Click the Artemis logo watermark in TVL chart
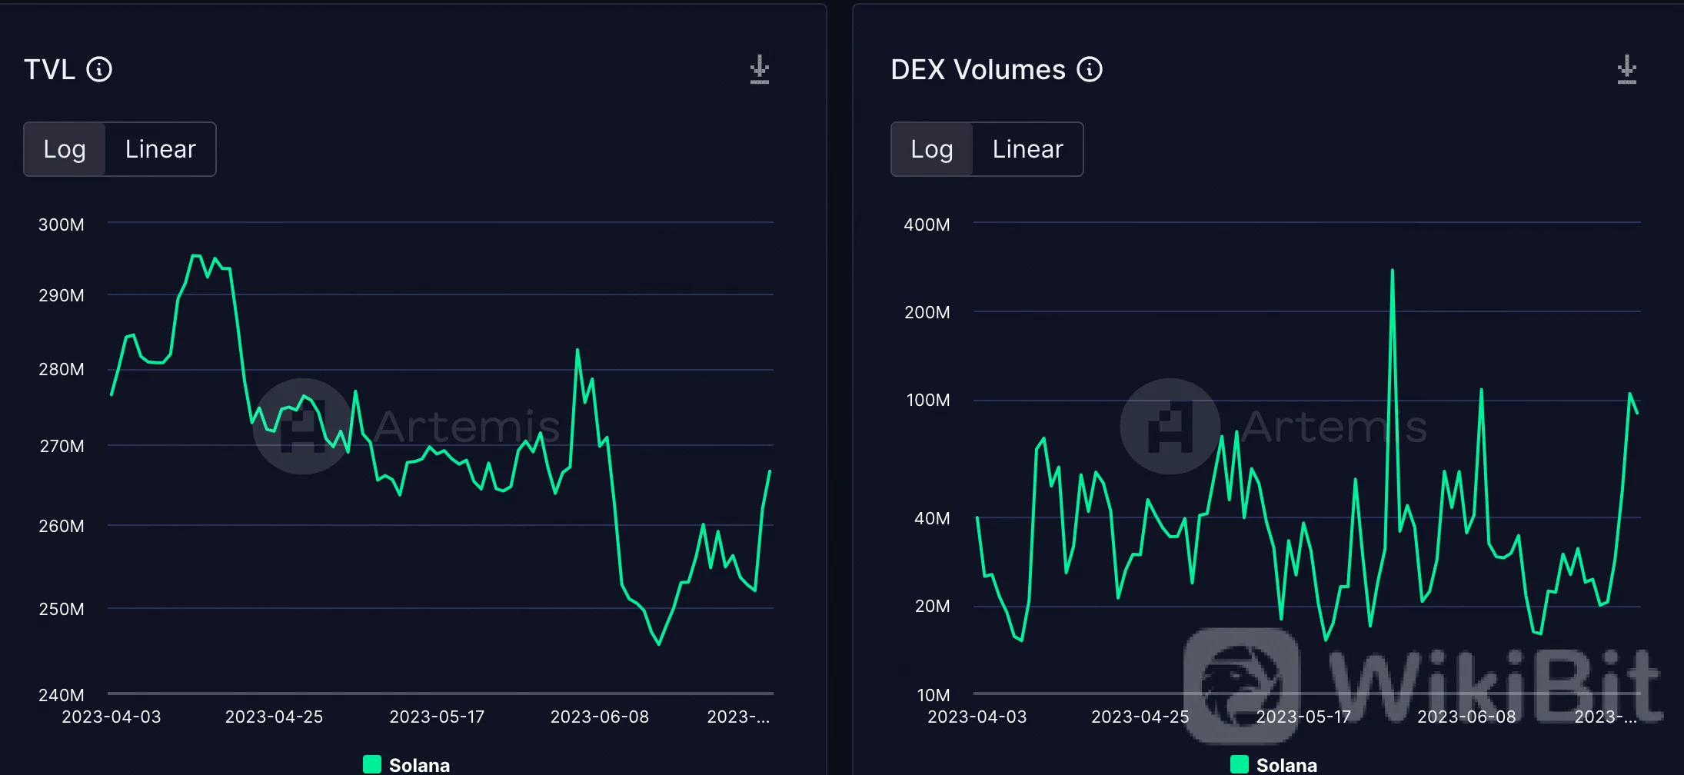The image size is (1684, 775). click(x=302, y=426)
